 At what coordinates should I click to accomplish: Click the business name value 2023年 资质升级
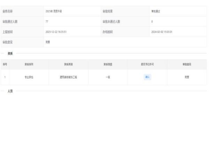tap(54, 12)
